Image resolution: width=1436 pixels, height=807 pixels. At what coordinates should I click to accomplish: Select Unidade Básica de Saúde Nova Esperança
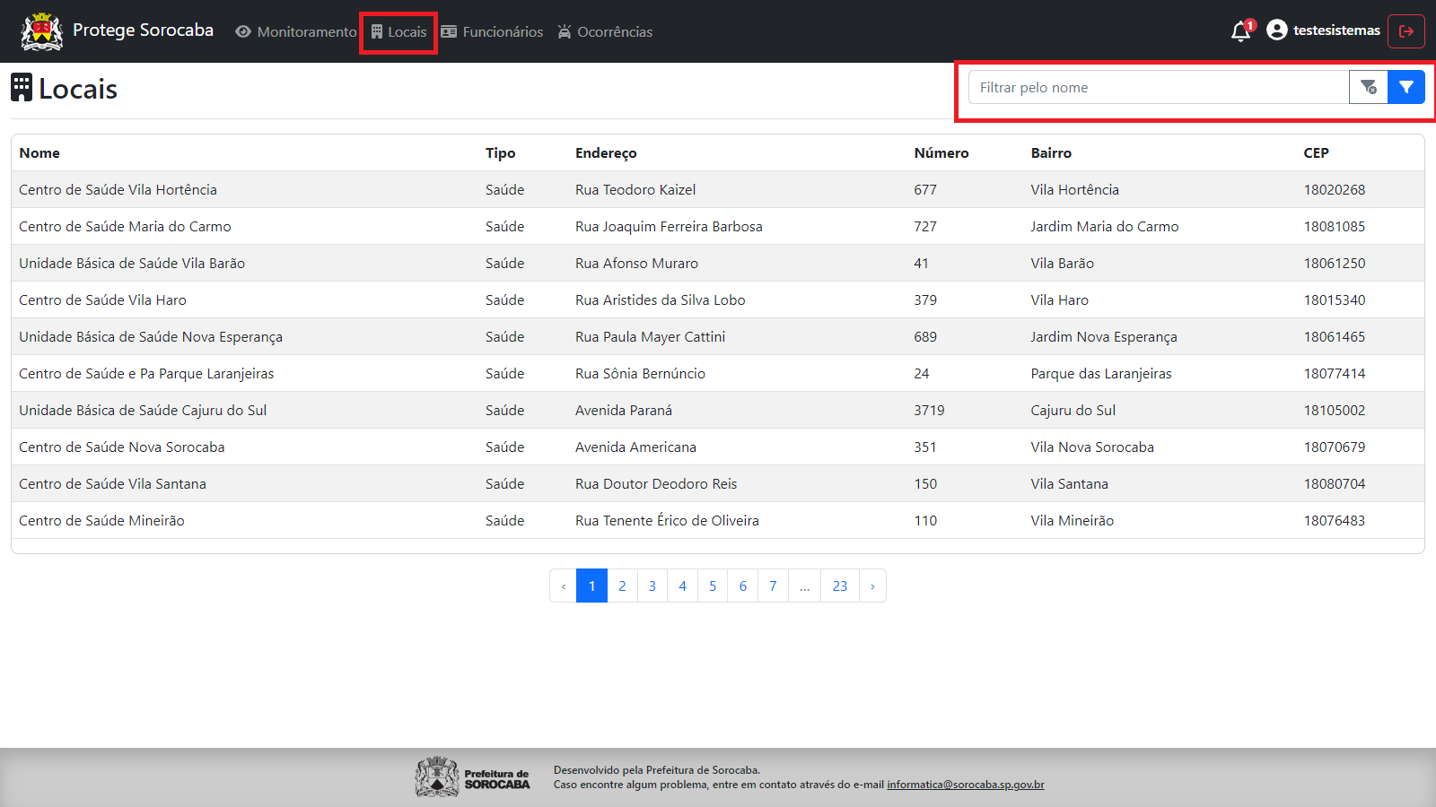pos(718,336)
